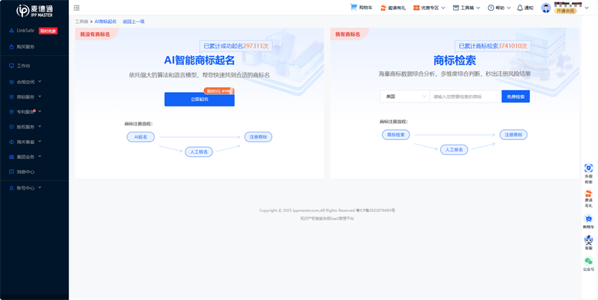
Task: Click the 优惠专区 coupon icon
Action: click(416, 8)
